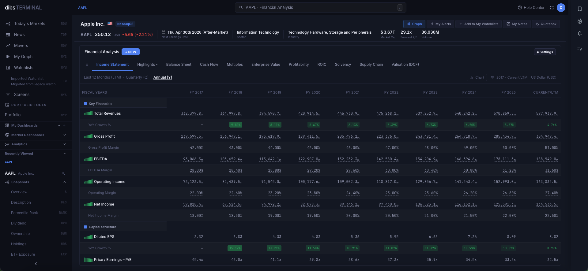Click search magnifier in AAPL sidebar section
This screenshot has height=271, width=588.
pyautogui.click(x=63, y=173)
